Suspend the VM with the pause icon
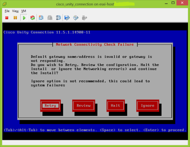The image size is (190, 147). coord(15,18)
